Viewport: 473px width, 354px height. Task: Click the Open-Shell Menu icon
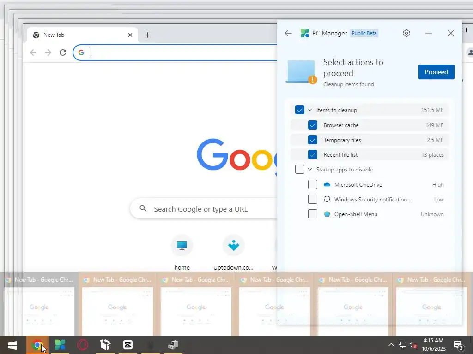coord(327,214)
